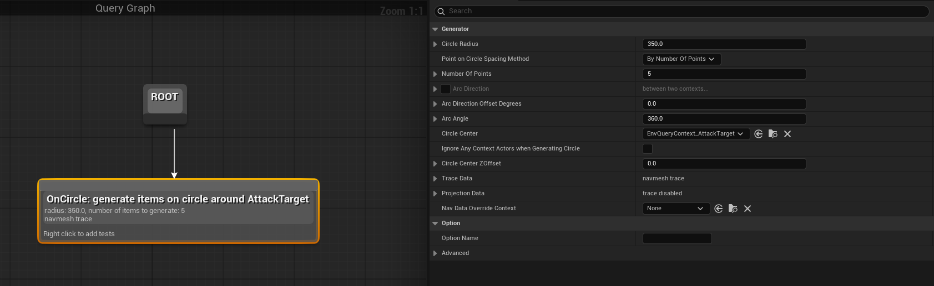
Task: Expand the Advanced section
Action: click(x=435, y=253)
